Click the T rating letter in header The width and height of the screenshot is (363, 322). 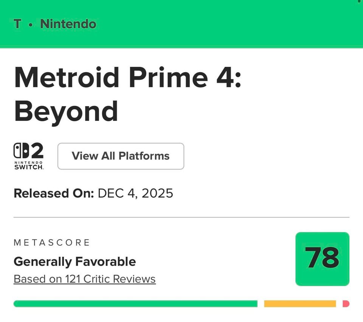coord(17,24)
